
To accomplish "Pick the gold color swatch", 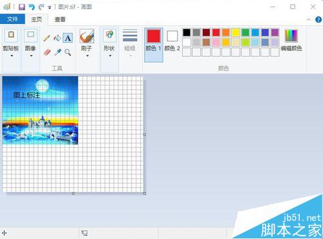I will tap(226, 42).
